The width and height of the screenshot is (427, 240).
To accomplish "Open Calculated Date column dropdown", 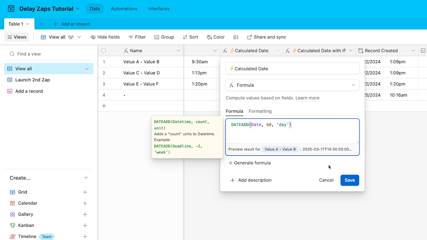I will [278, 51].
